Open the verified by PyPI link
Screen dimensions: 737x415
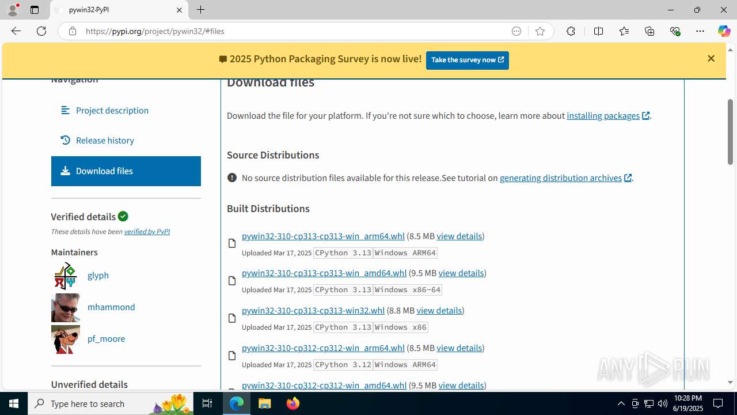(147, 232)
